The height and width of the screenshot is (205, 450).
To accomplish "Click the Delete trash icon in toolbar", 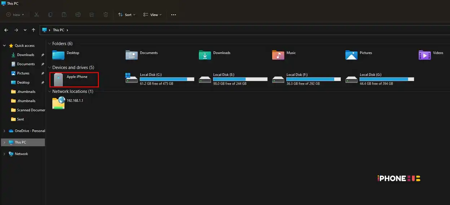I will point(106,15).
